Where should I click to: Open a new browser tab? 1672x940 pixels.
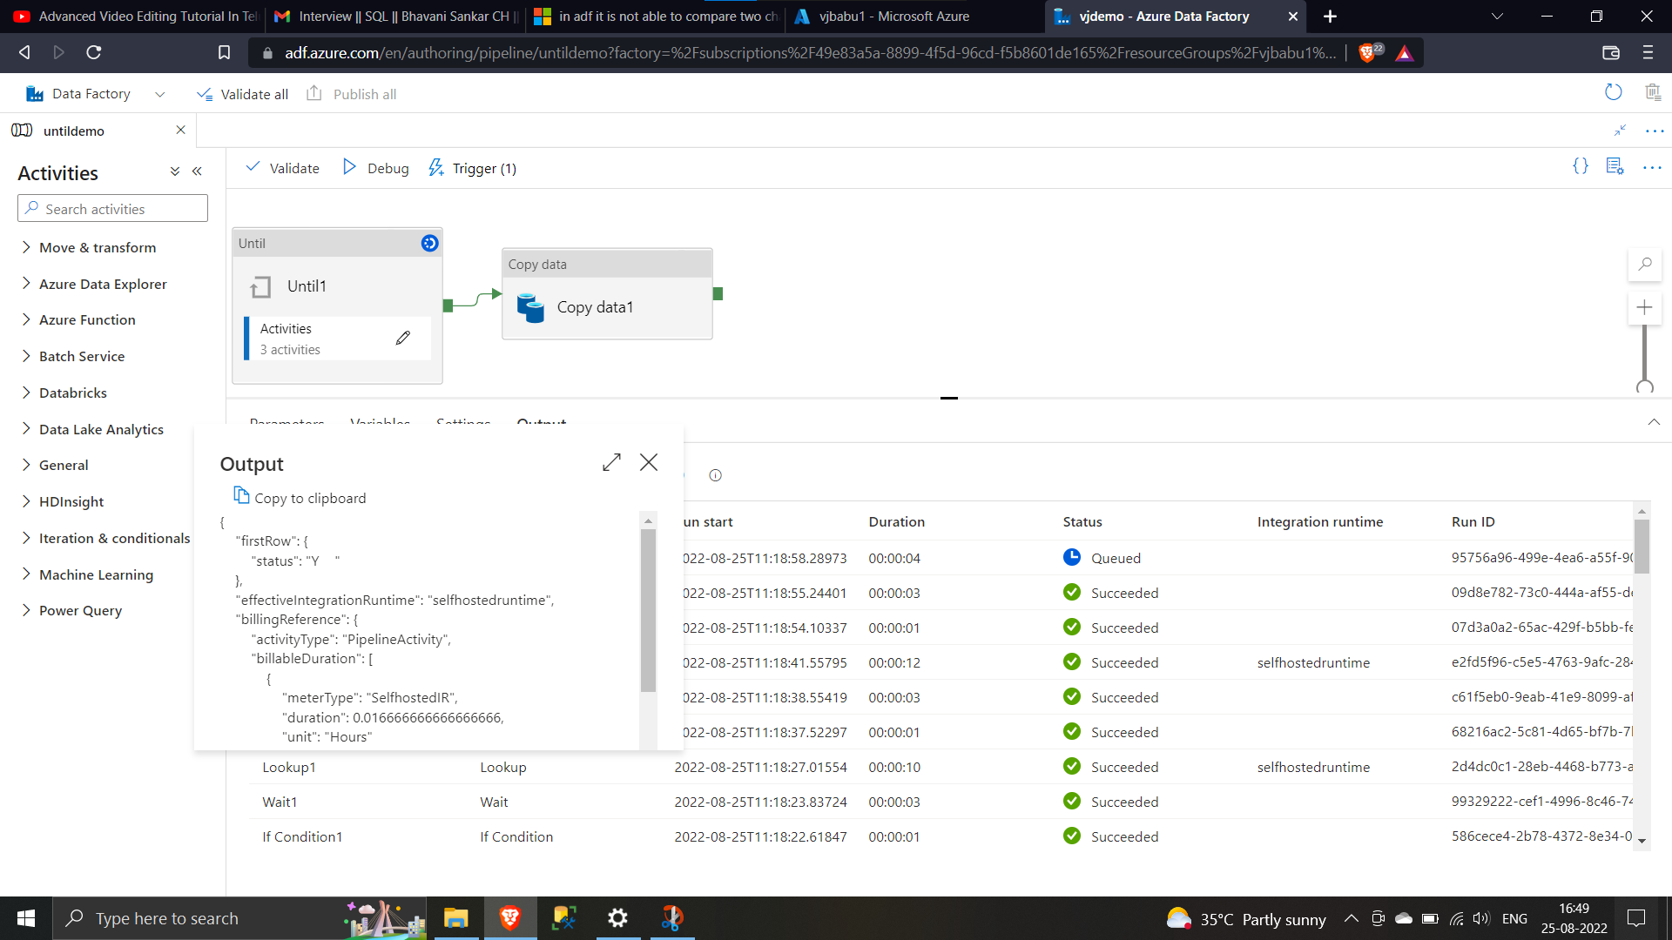point(1330,16)
